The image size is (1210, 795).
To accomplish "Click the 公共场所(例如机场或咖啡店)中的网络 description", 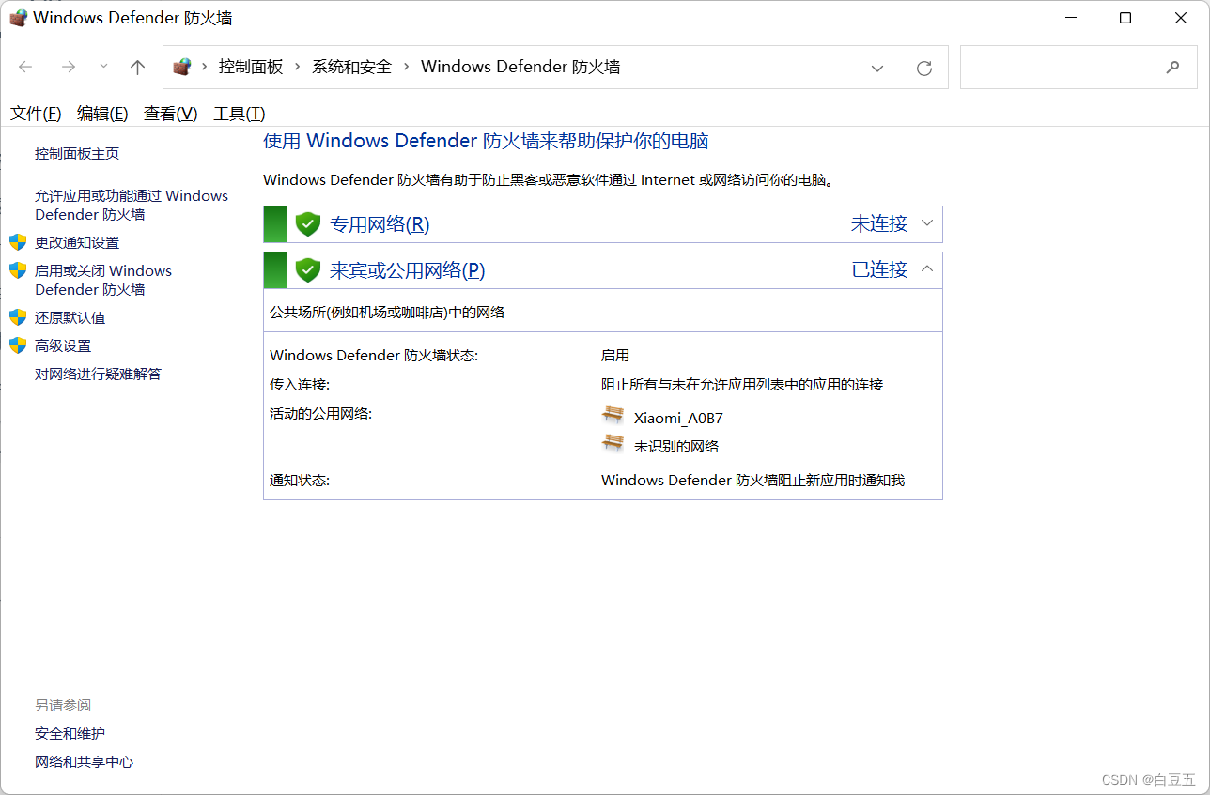I will coord(387,313).
